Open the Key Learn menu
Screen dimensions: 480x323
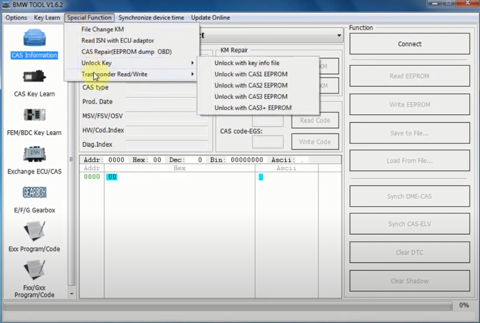47,18
